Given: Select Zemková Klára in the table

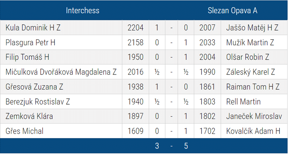Looking at the screenshot, I should [x=29, y=116].
